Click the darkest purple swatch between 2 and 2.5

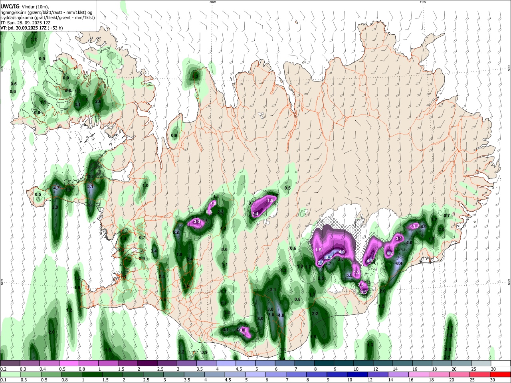(x=147, y=363)
